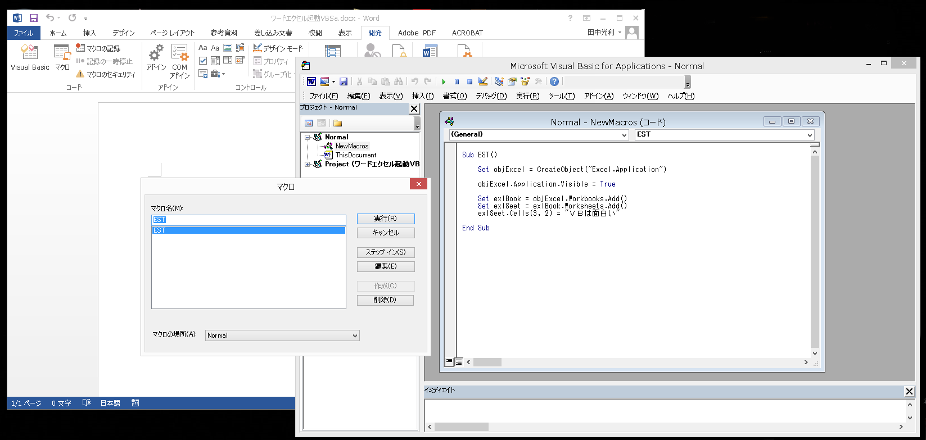
Task: Insert rich text content control (first Aa)
Action: click(x=203, y=48)
